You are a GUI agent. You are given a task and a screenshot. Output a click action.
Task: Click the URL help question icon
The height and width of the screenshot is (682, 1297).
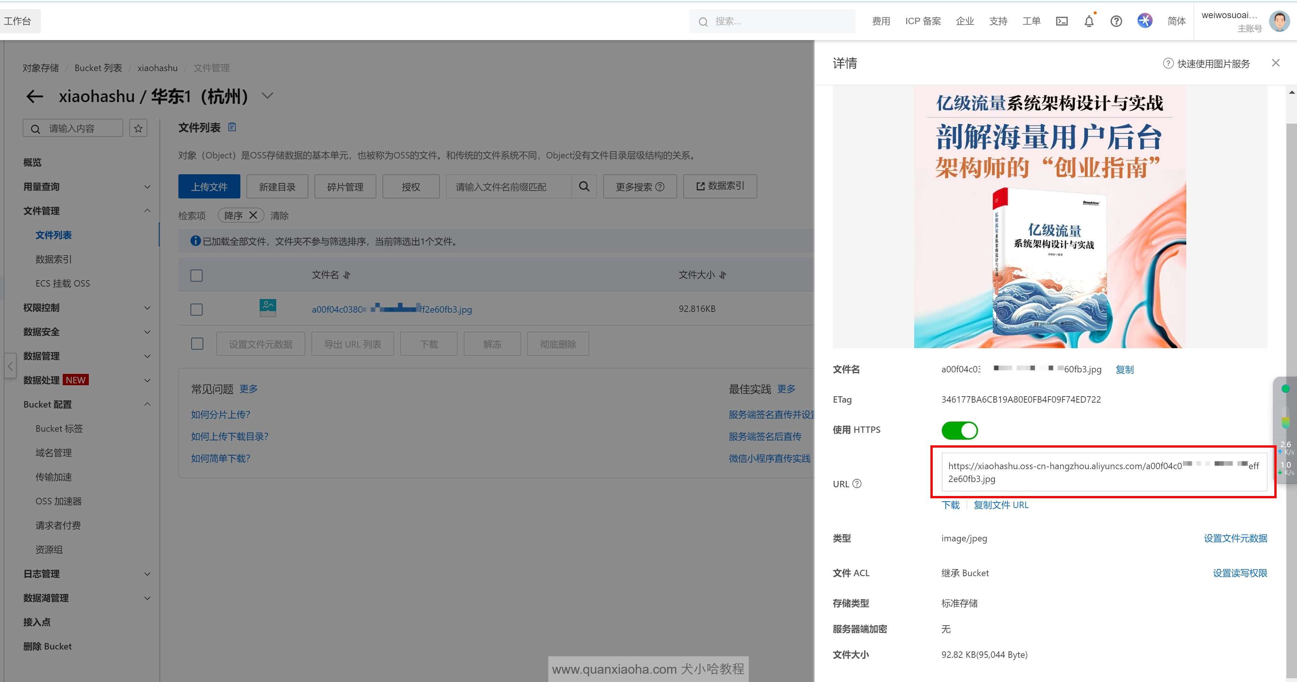coord(856,484)
